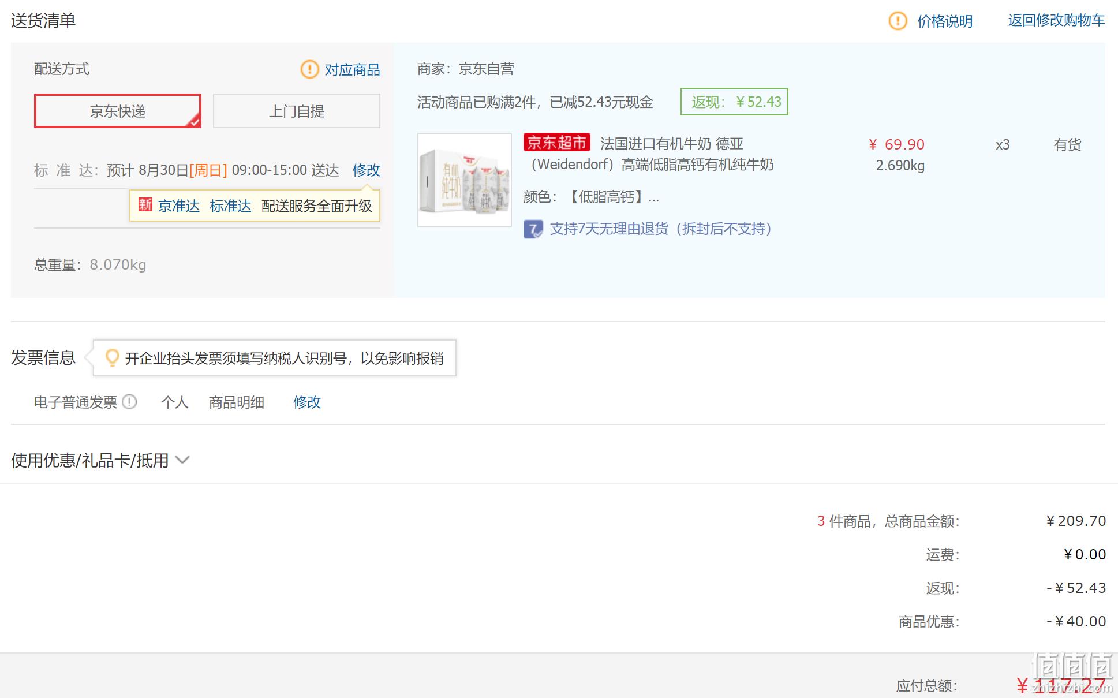Click the 有货 stock status
Image resolution: width=1118 pixels, height=698 pixels.
coord(1067,144)
